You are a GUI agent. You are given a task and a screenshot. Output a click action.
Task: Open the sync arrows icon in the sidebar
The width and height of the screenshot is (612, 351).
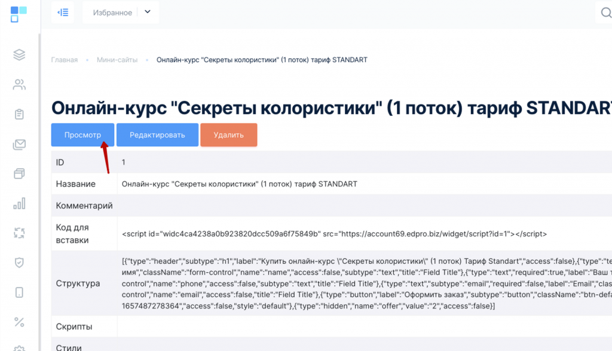click(19, 233)
